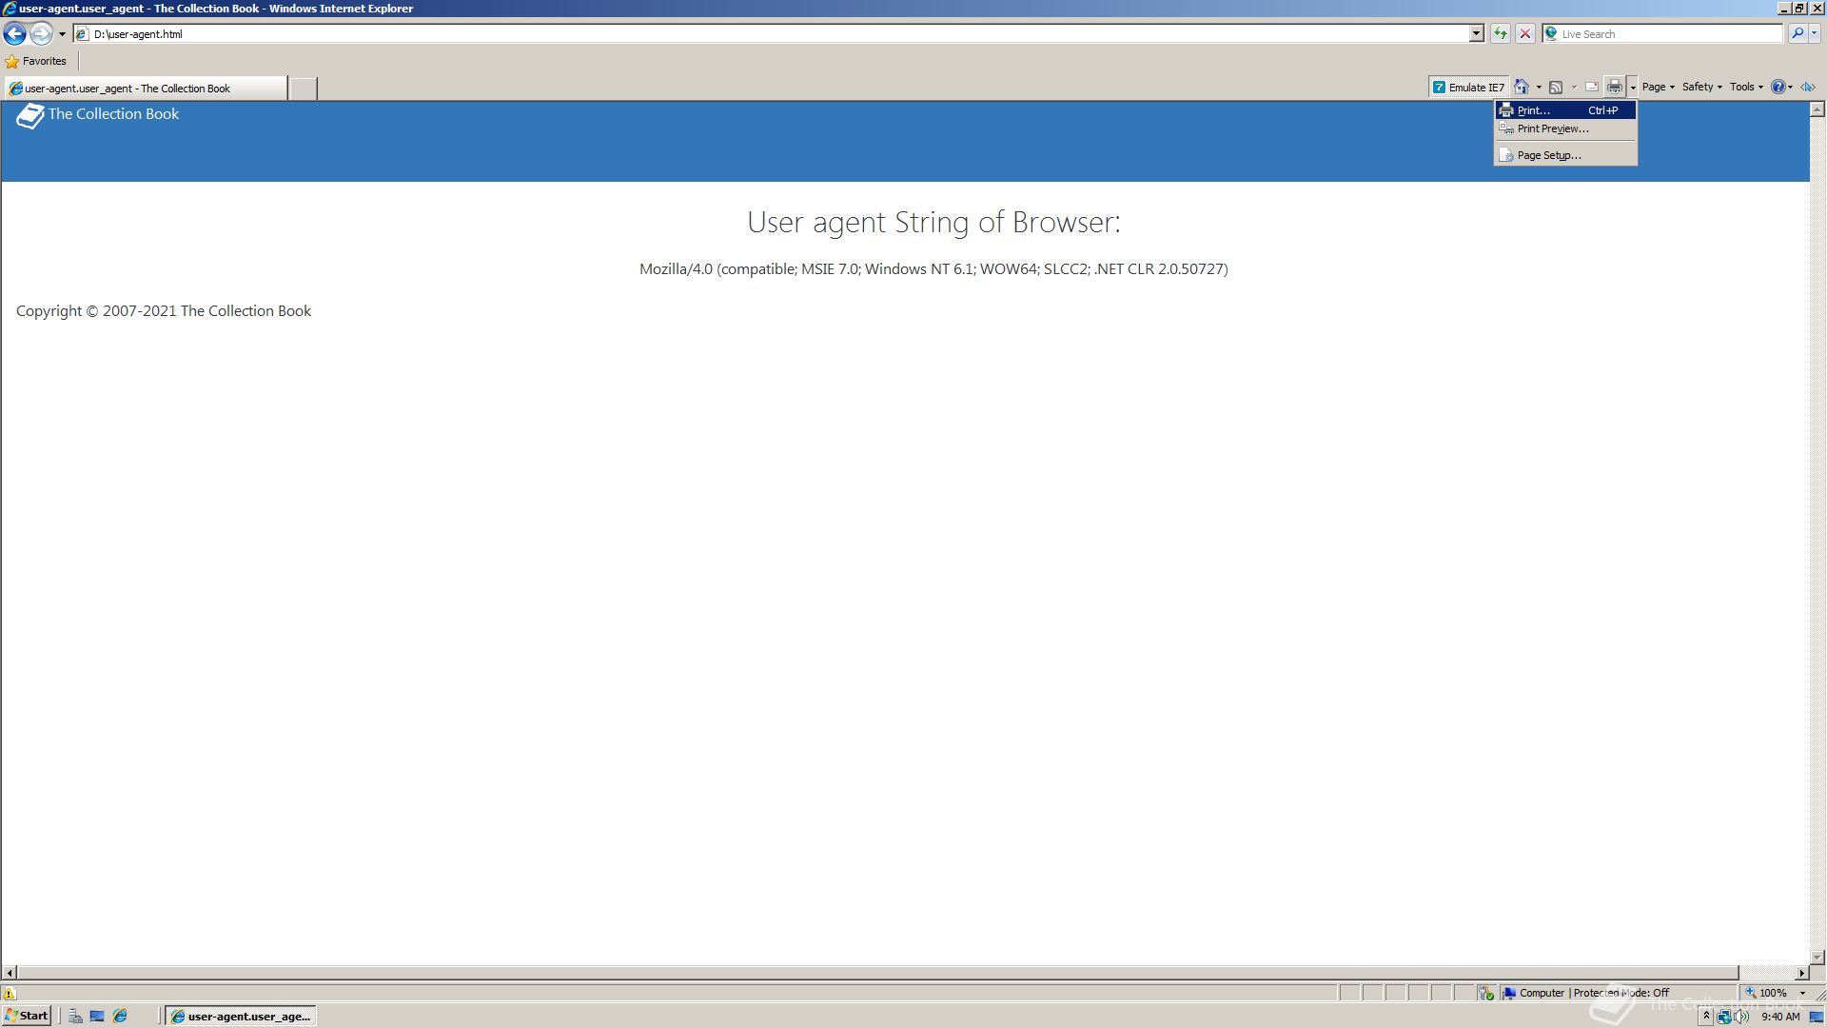Screen dimensions: 1827x1028
Task: Expand the Home button dropdown arrow
Action: tap(1539, 88)
